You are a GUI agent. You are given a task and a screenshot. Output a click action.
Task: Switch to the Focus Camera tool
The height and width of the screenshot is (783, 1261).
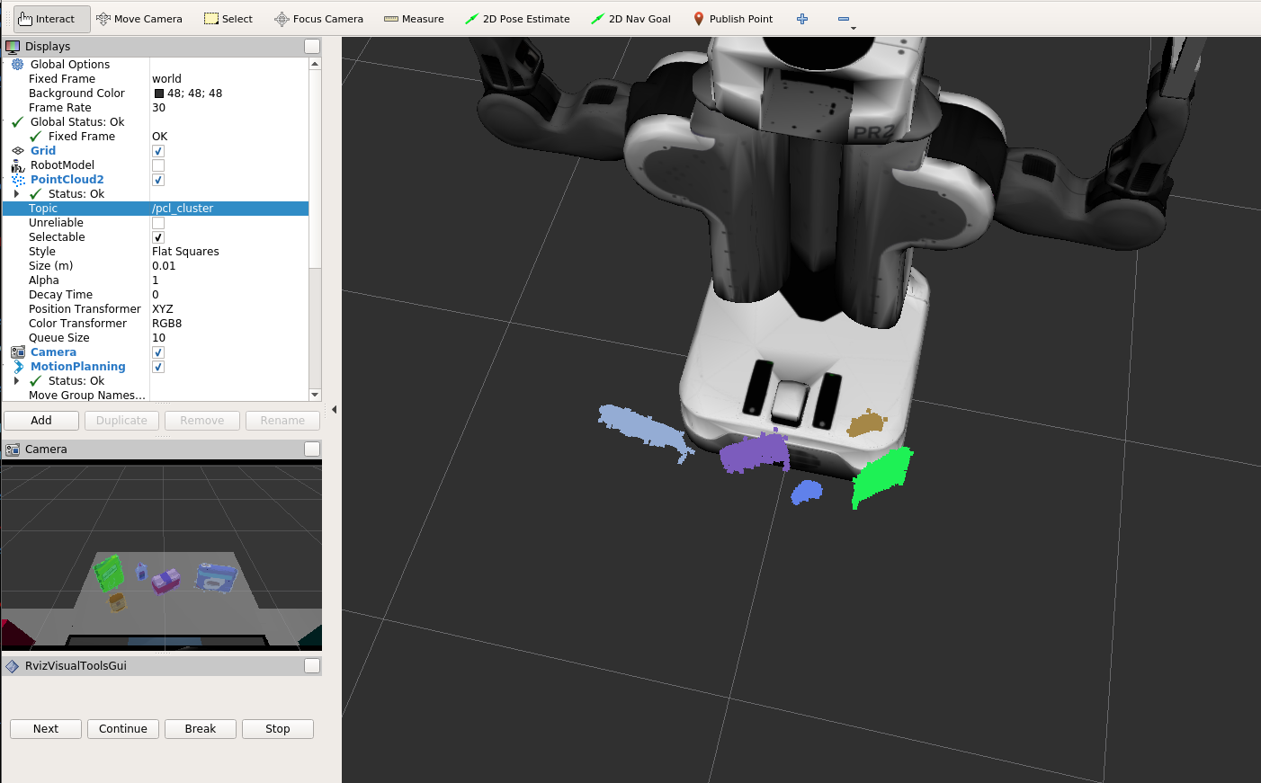319,19
